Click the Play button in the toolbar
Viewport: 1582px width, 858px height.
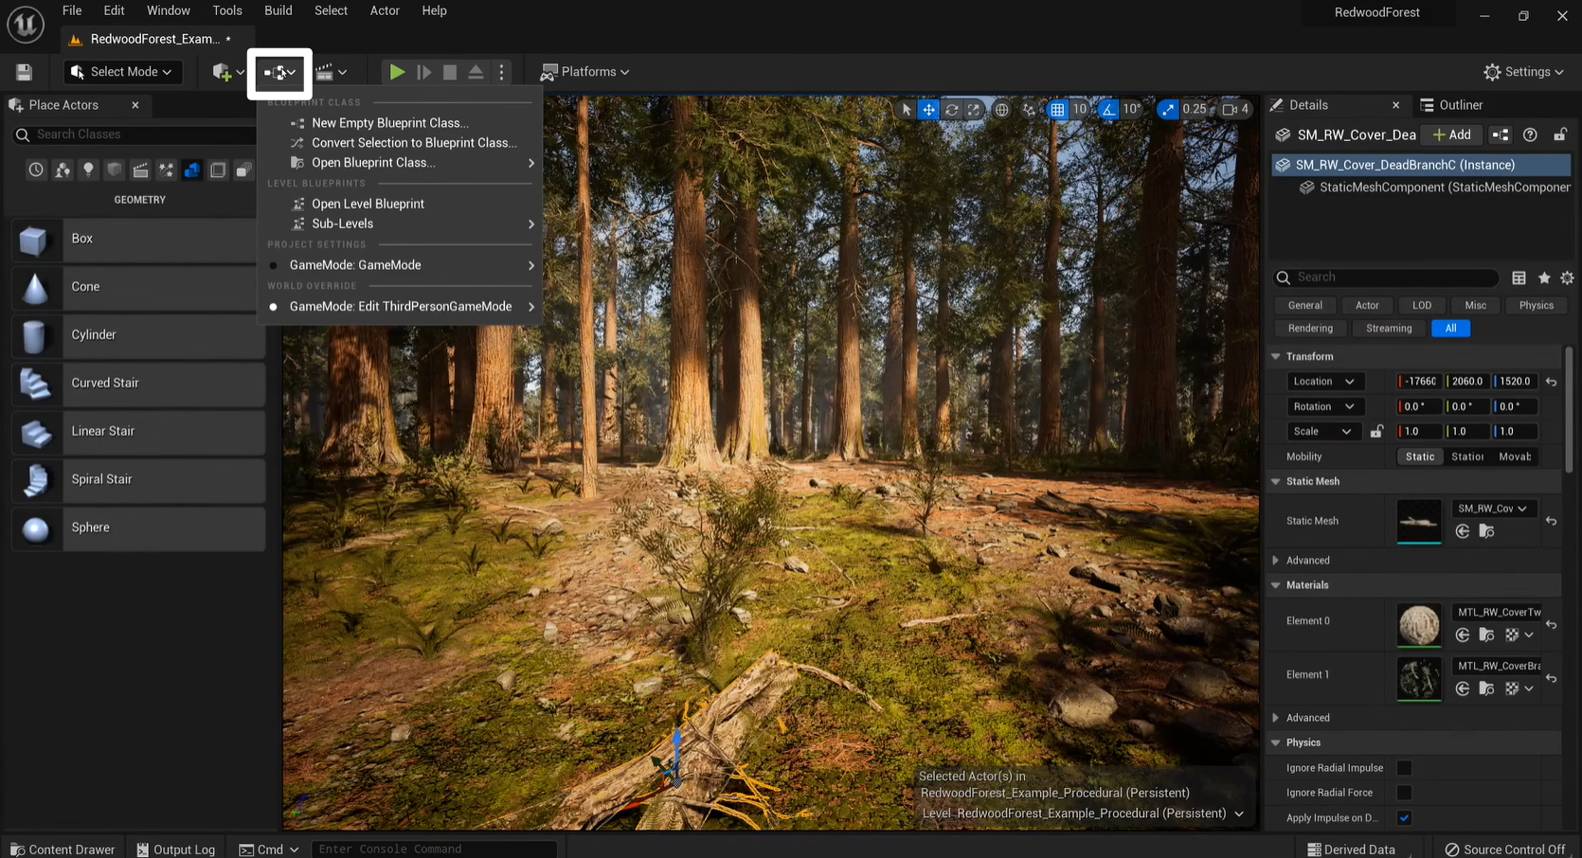coord(397,72)
